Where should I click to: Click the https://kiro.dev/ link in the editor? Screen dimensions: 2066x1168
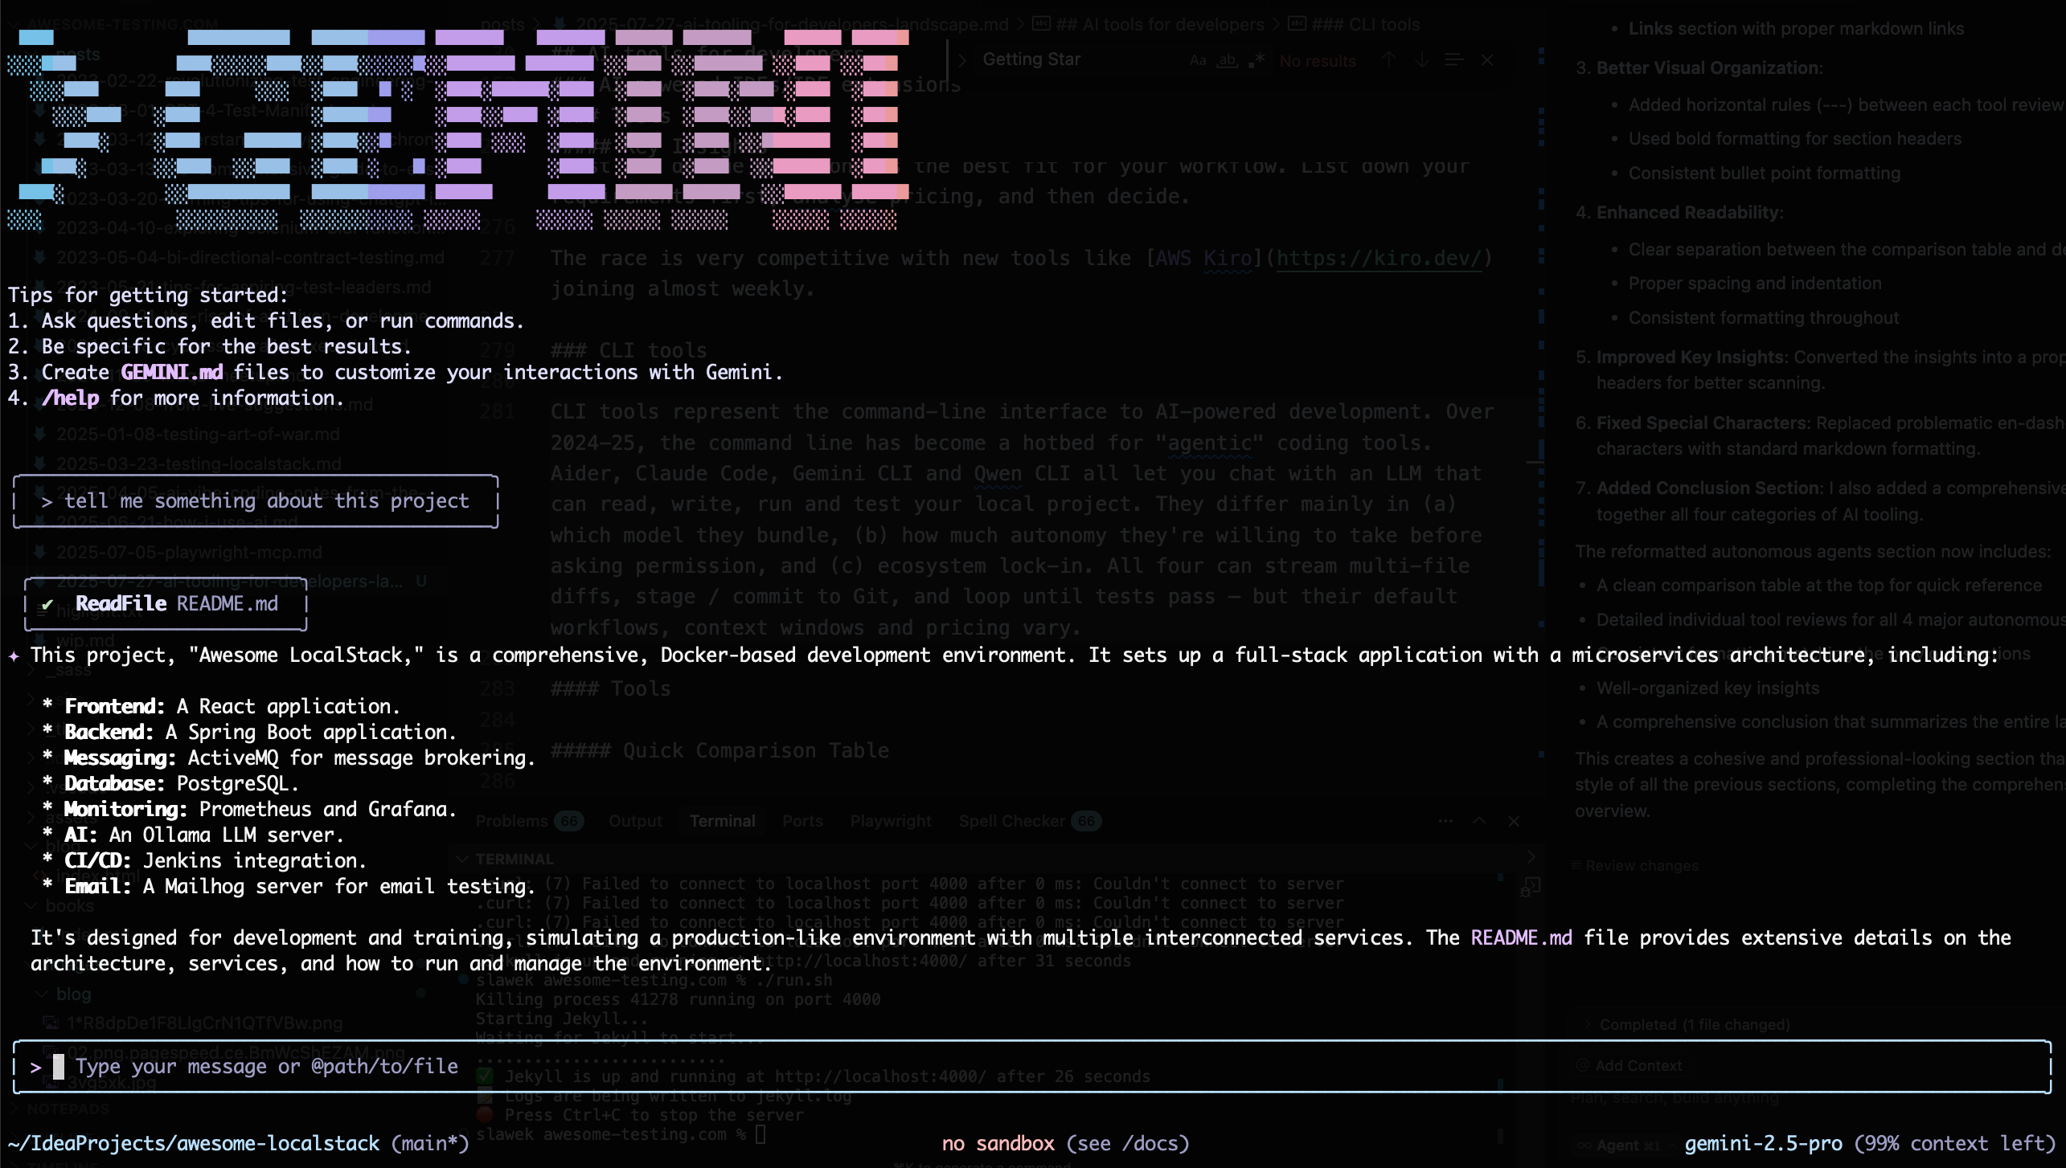(1378, 259)
